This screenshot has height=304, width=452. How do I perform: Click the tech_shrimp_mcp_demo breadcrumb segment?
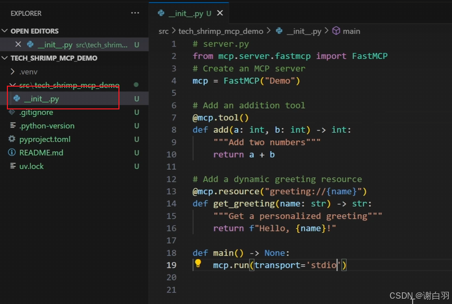tap(220, 31)
